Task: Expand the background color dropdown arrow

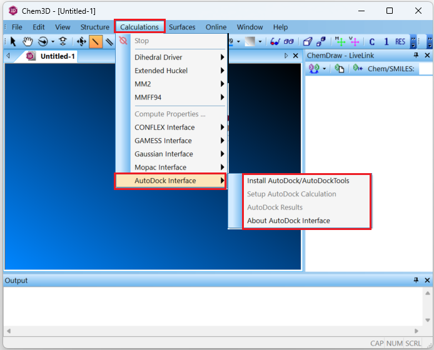Action: click(260, 42)
